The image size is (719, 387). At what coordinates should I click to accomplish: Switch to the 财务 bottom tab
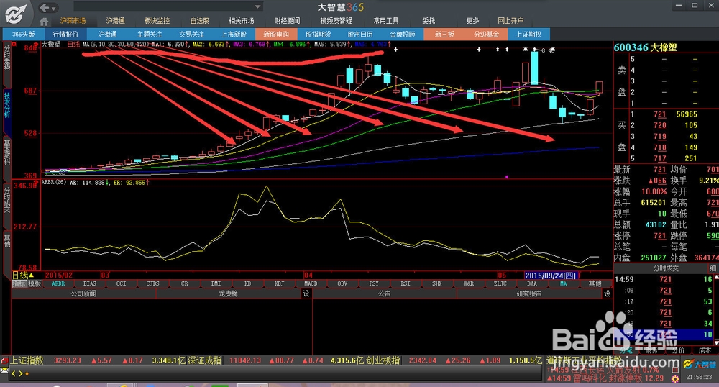click(x=651, y=350)
